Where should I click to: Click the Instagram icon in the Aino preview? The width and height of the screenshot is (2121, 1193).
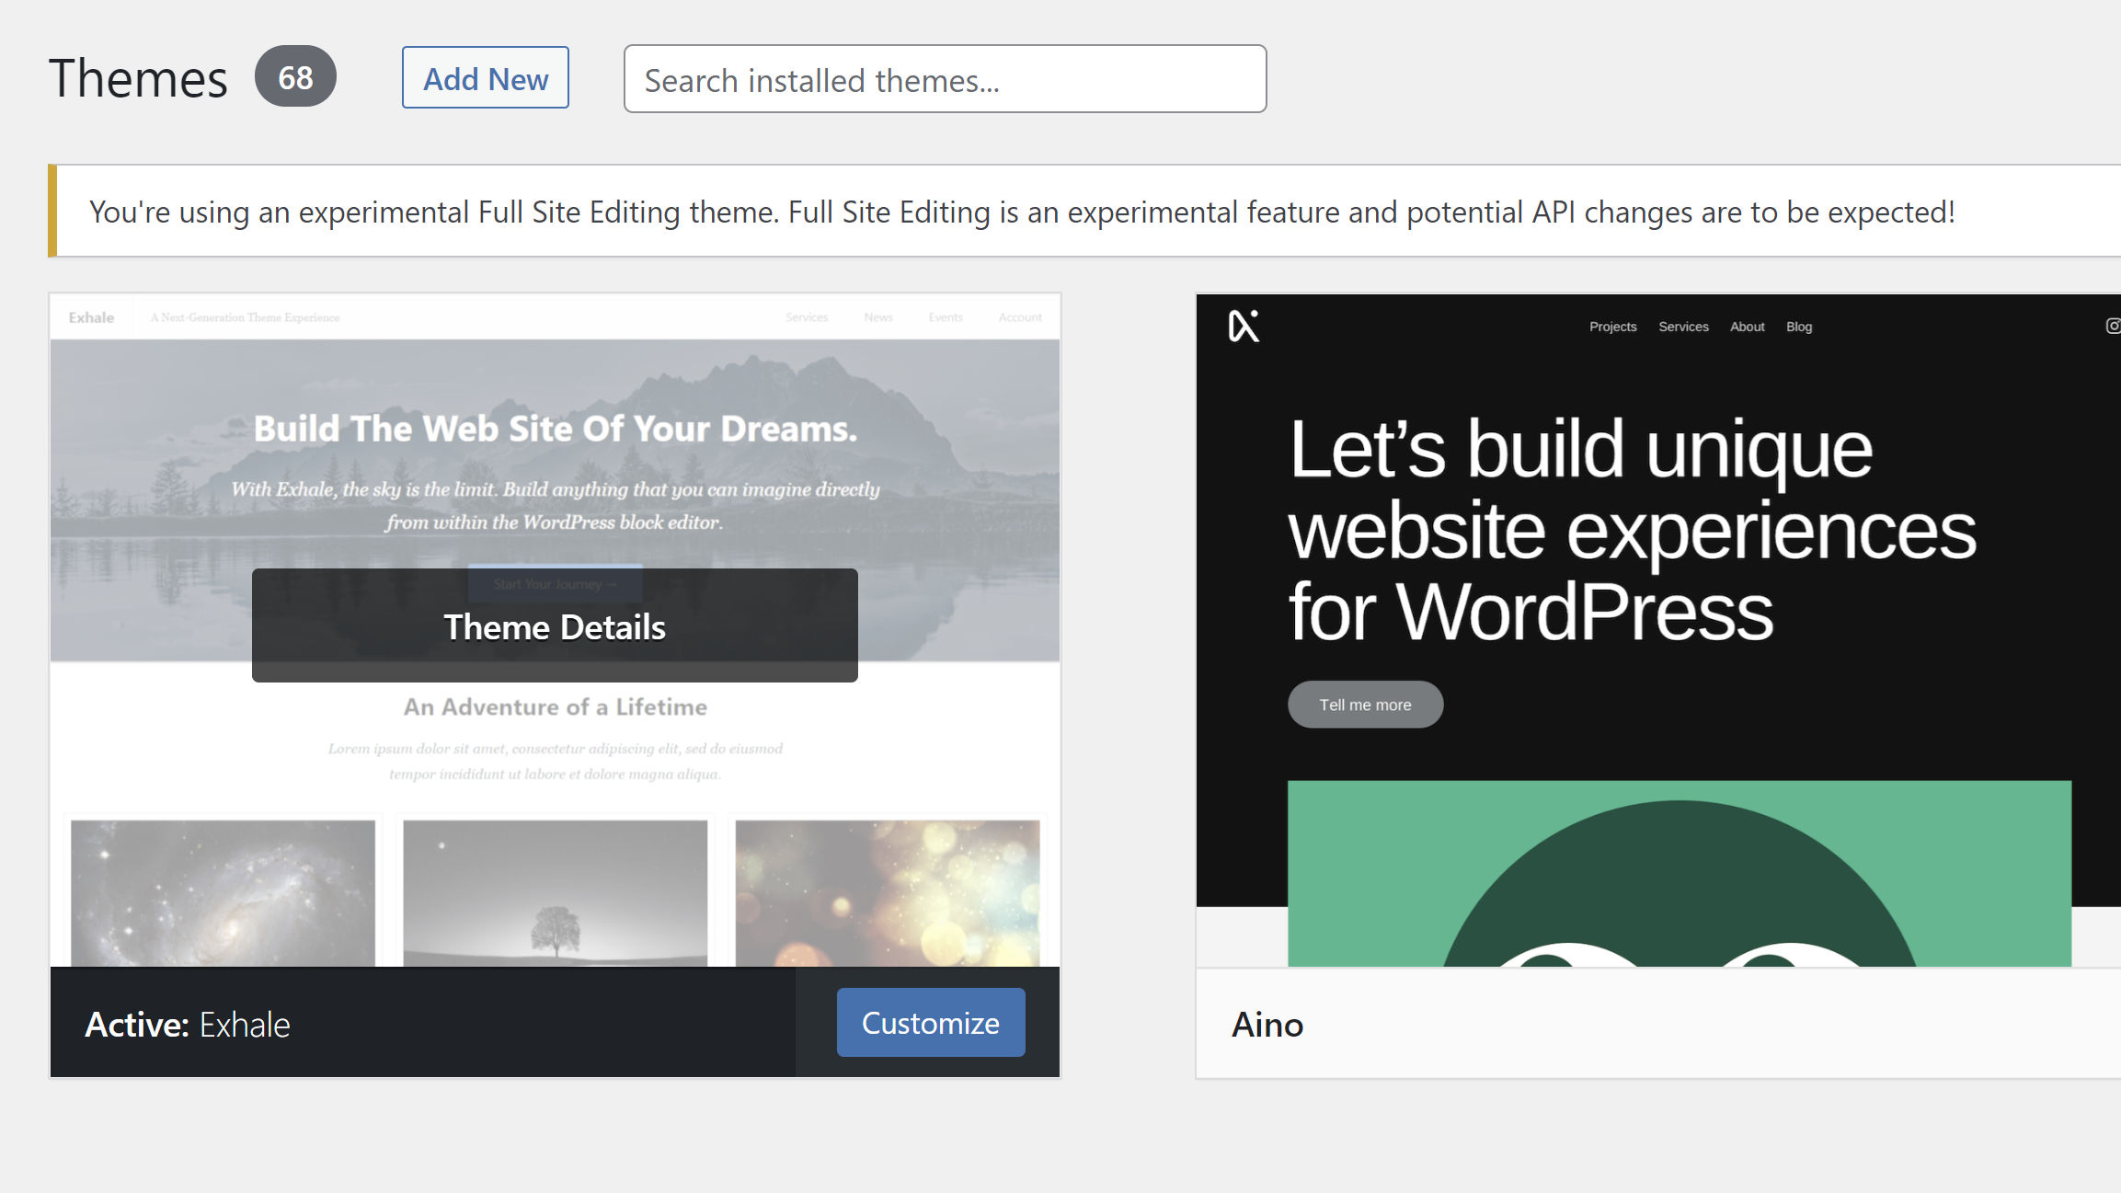(x=2113, y=326)
